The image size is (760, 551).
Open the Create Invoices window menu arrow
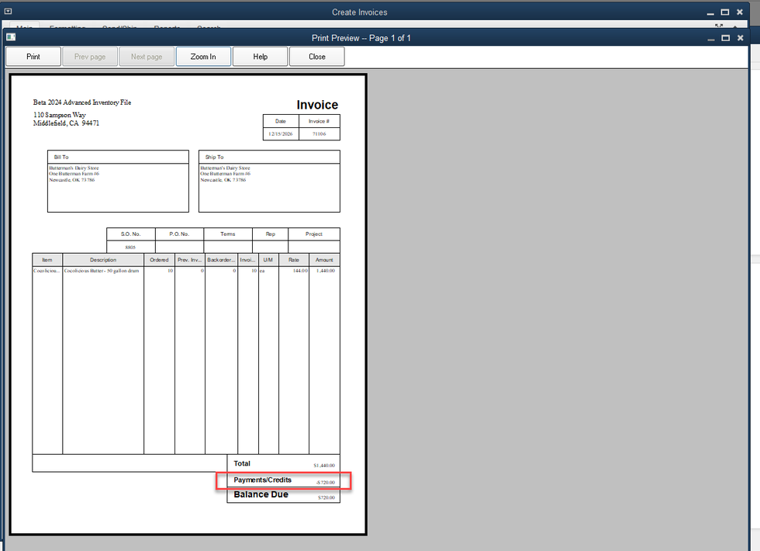click(x=8, y=12)
